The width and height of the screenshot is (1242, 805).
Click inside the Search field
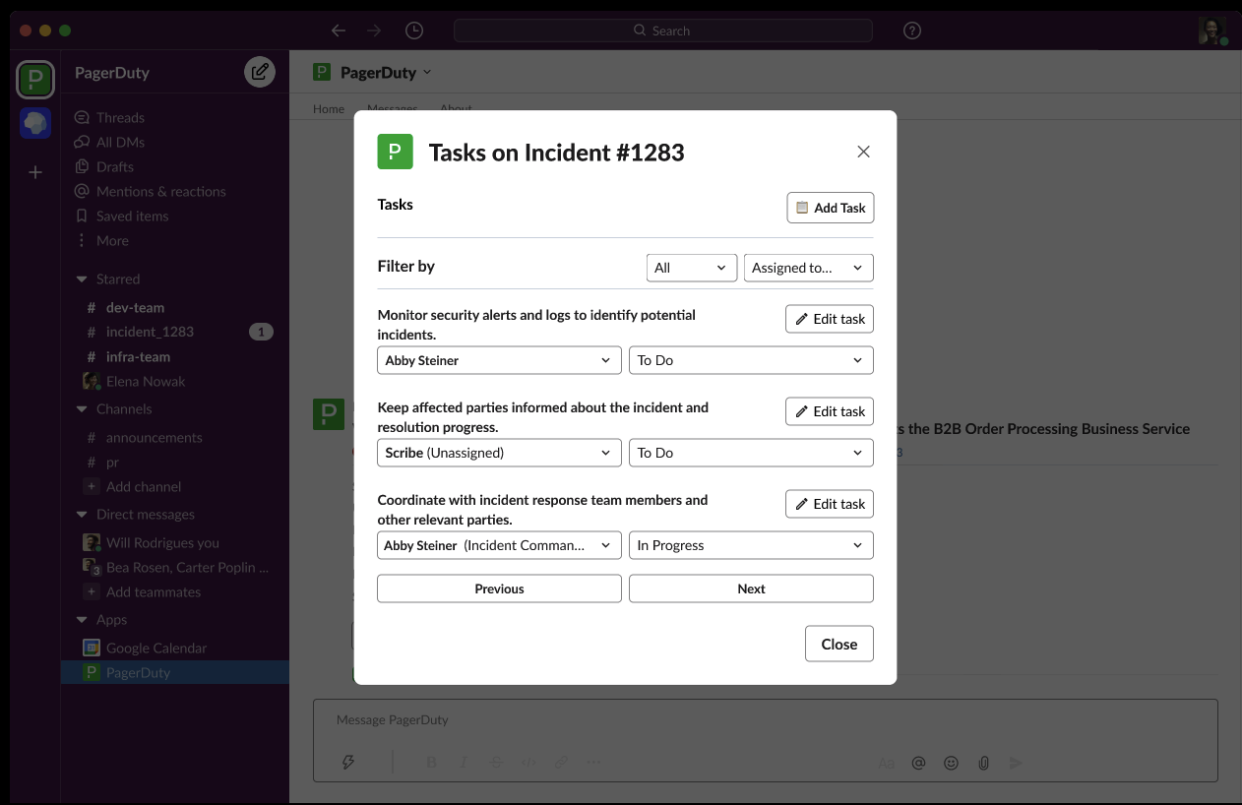pos(662,31)
